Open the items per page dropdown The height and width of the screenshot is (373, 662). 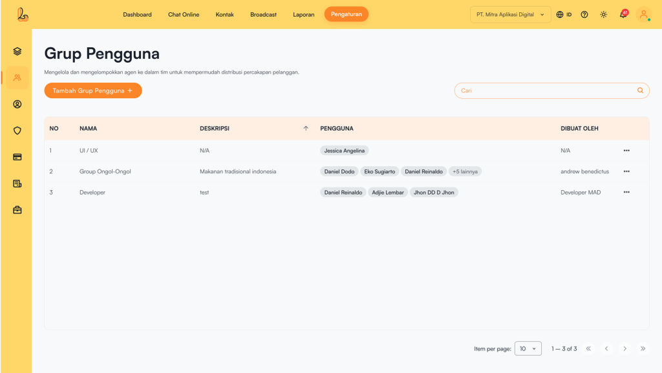pos(528,348)
